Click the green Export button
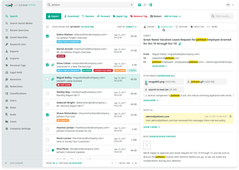 click(x=54, y=16)
